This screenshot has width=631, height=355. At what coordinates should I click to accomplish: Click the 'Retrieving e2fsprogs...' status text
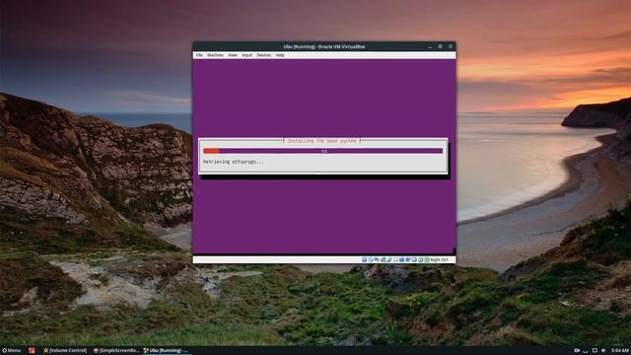pos(234,162)
